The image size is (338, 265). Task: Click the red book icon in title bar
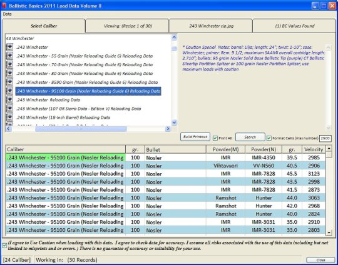(x=4, y=6)
